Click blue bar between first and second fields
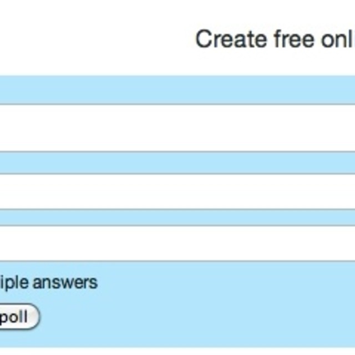Screen dimensions: 355x355 click(x=177, y=163)
